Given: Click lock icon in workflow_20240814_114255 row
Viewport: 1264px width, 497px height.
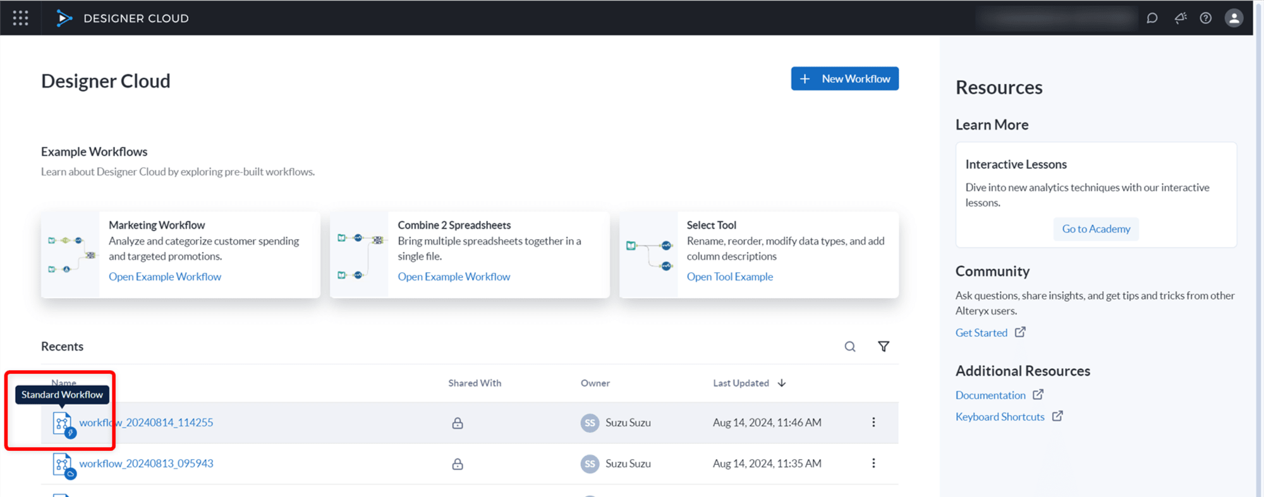Looking at the screenshot, I should click(458, 423).
